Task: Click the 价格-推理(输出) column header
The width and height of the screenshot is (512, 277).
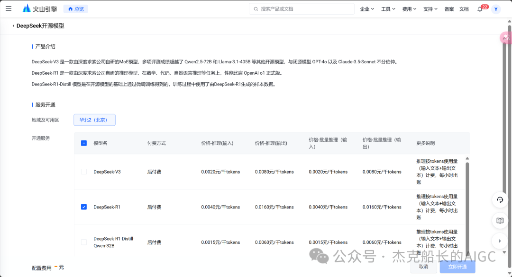Action: tap(271, 143)
